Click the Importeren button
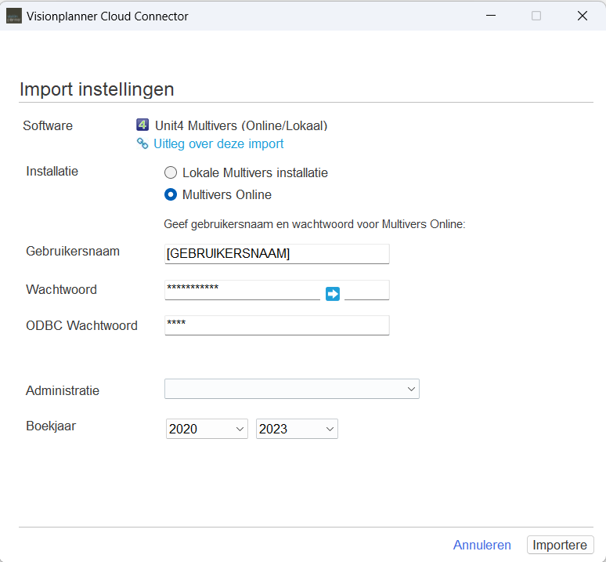606x562 pixels. coord(560,545)
